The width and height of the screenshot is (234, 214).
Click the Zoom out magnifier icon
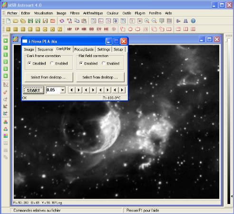pos(154,21)
